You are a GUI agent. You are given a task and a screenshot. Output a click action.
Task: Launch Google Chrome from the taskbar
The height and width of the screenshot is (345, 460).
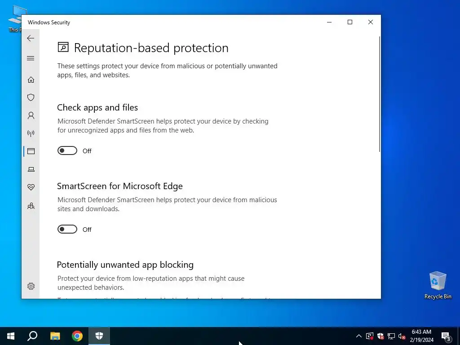[77, 336]
